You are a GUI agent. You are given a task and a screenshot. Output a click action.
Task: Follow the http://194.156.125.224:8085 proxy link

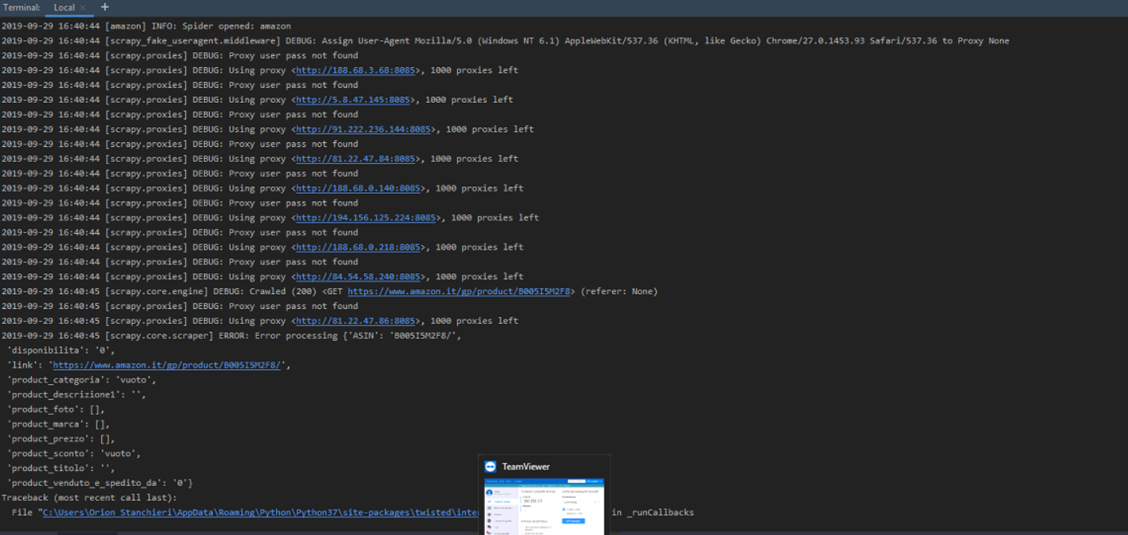tap(365, 218)
